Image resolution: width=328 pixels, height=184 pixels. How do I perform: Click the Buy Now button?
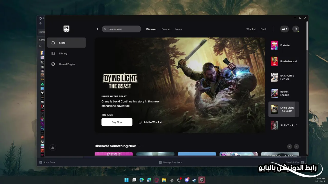coord(117,122)
